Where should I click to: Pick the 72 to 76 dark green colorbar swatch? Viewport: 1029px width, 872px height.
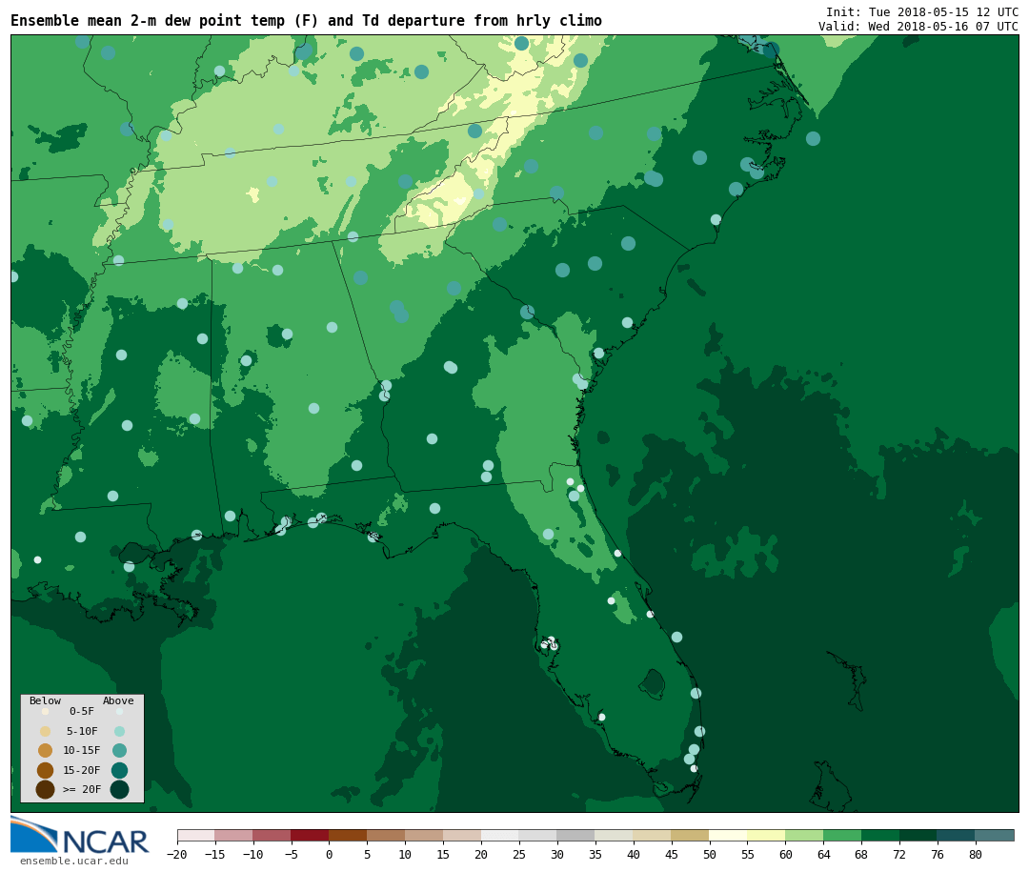click(x=918, y=835)
